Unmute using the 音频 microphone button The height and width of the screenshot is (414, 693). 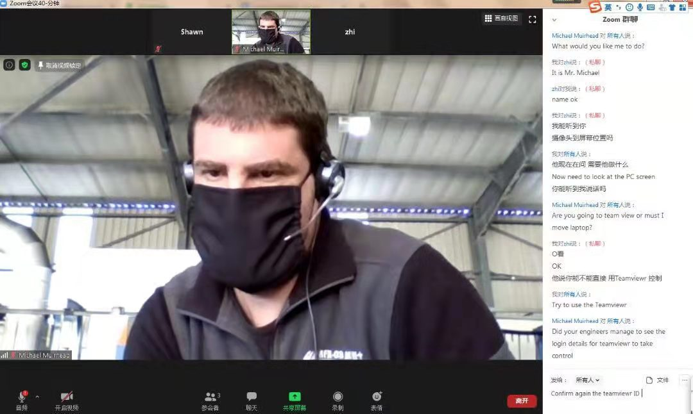22,399
